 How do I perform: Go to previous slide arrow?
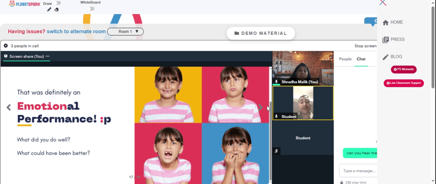point(9,107)
